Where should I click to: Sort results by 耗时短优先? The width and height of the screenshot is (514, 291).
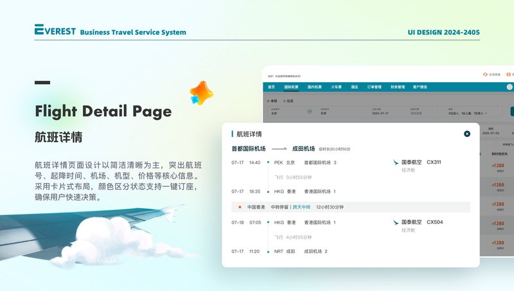click(x=500, y=154)
